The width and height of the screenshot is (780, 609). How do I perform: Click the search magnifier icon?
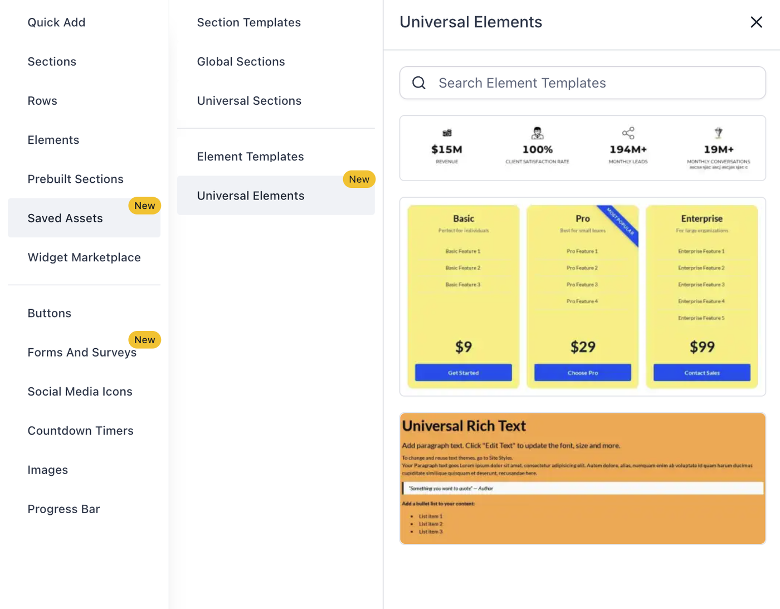(419, 83)
